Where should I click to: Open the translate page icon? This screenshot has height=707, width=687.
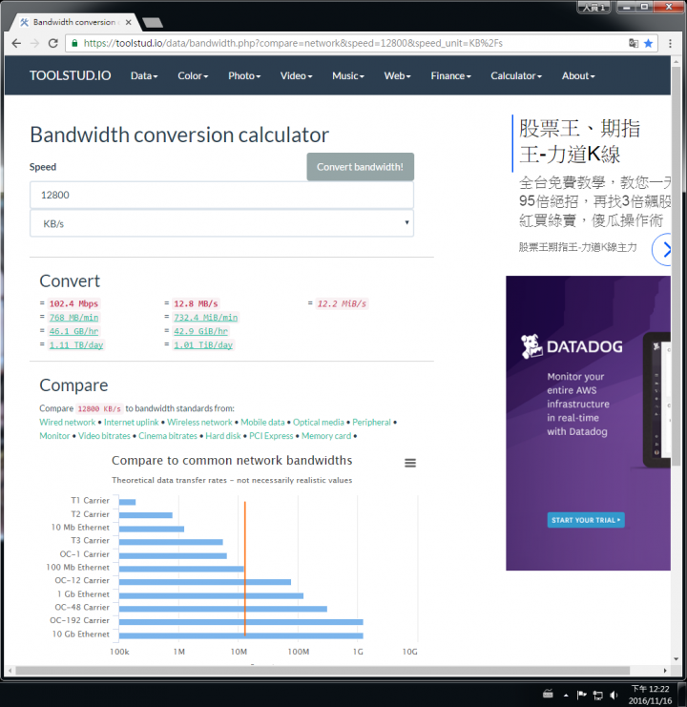coord(634,43)
